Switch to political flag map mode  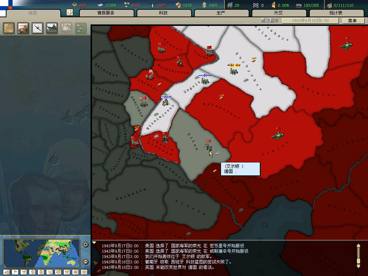click(x=15, y=272)
